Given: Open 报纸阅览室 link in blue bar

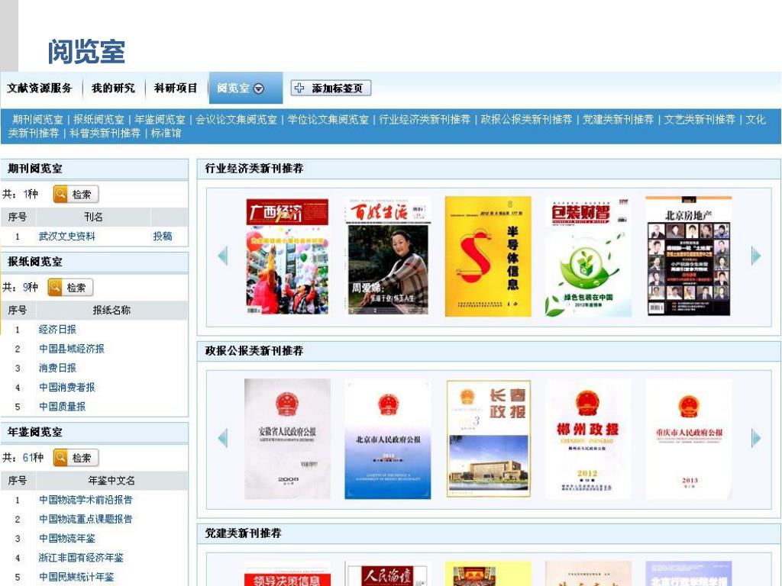Looking at the screenshot, I should pos(99,120).
